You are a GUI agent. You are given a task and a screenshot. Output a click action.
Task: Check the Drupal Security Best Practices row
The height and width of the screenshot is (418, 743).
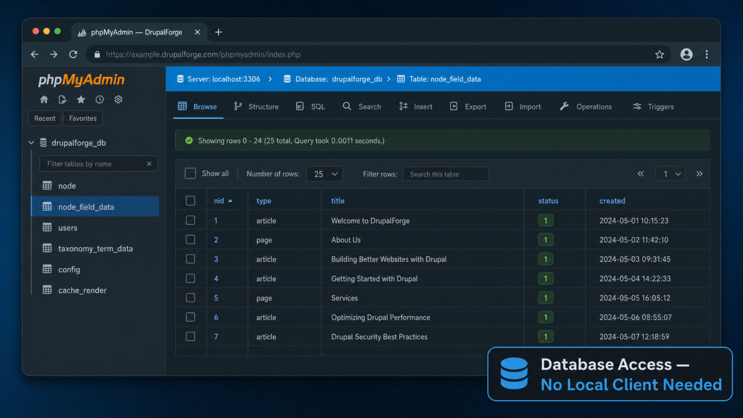[191, 336]
